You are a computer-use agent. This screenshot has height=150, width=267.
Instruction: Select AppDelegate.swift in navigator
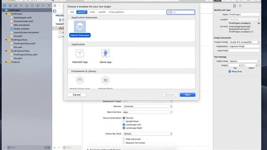(x=23, y=17)
